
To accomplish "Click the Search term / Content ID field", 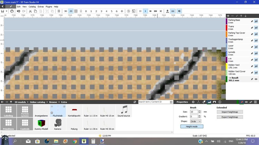I will (x=154, y=102).
